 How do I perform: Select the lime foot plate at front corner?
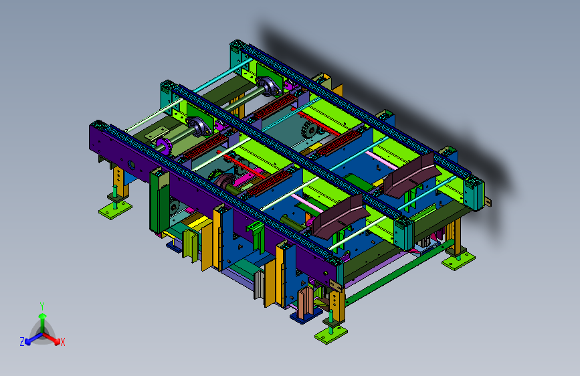tap(331, 334)
